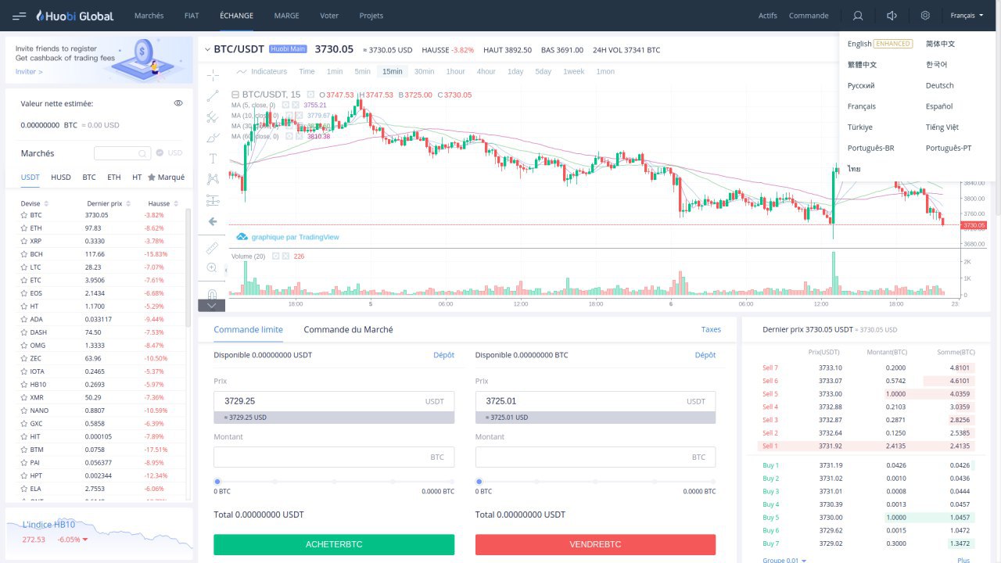This screenshot has width=1001, height=563.
Task: Click the green ACHETERBTC buy button
Action: (334, 544)
